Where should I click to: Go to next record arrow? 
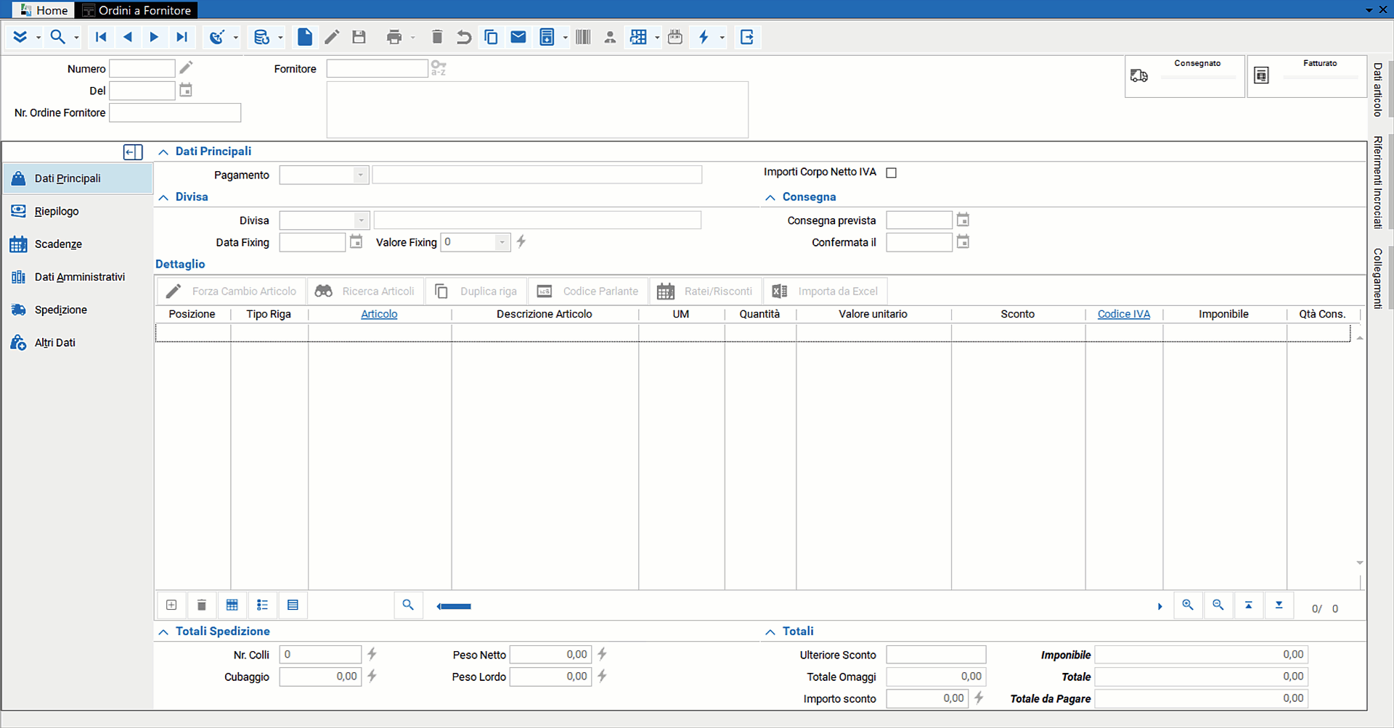154,37
